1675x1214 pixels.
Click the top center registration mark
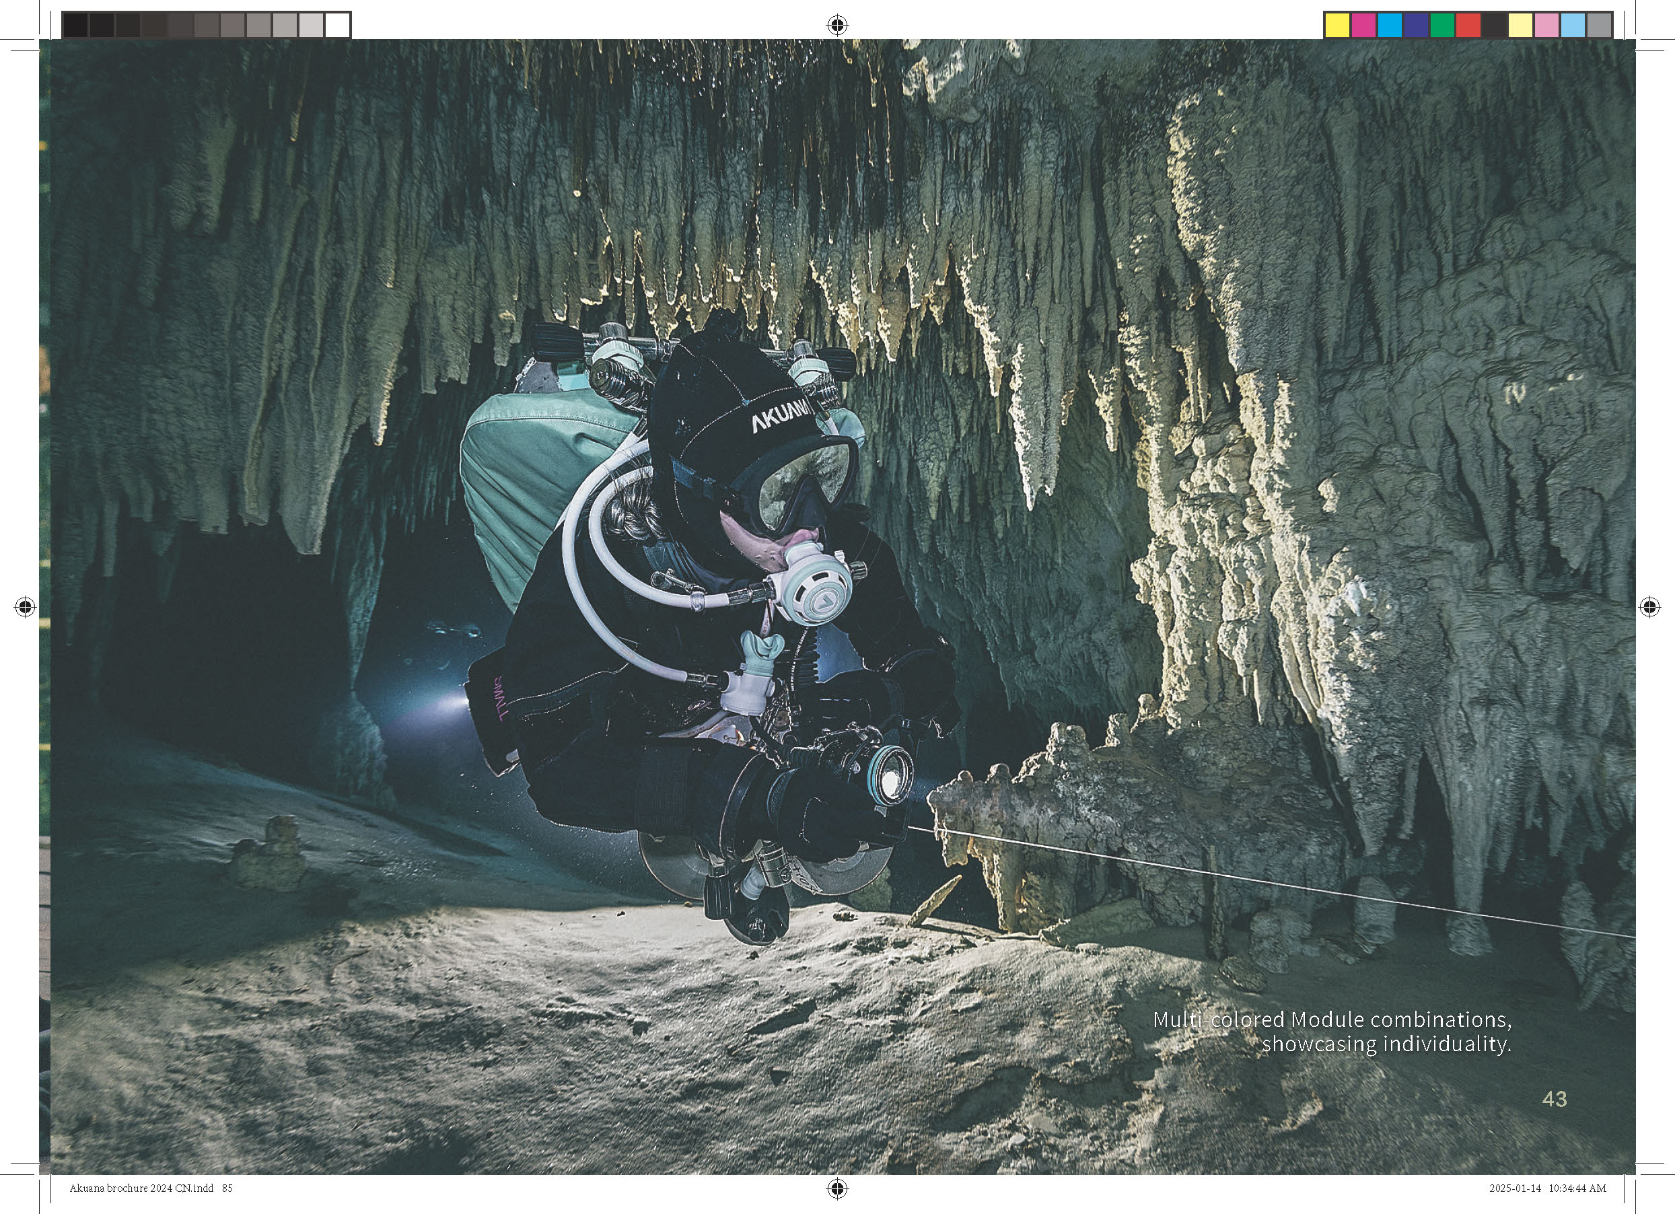tap(836, 25)
